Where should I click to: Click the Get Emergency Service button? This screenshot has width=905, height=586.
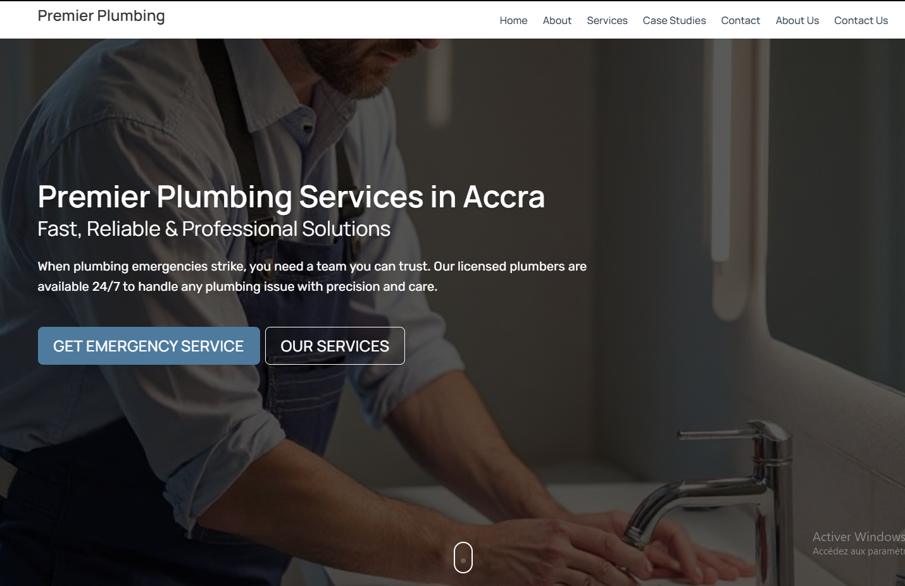pyautogui.click(x=149, y=346)
